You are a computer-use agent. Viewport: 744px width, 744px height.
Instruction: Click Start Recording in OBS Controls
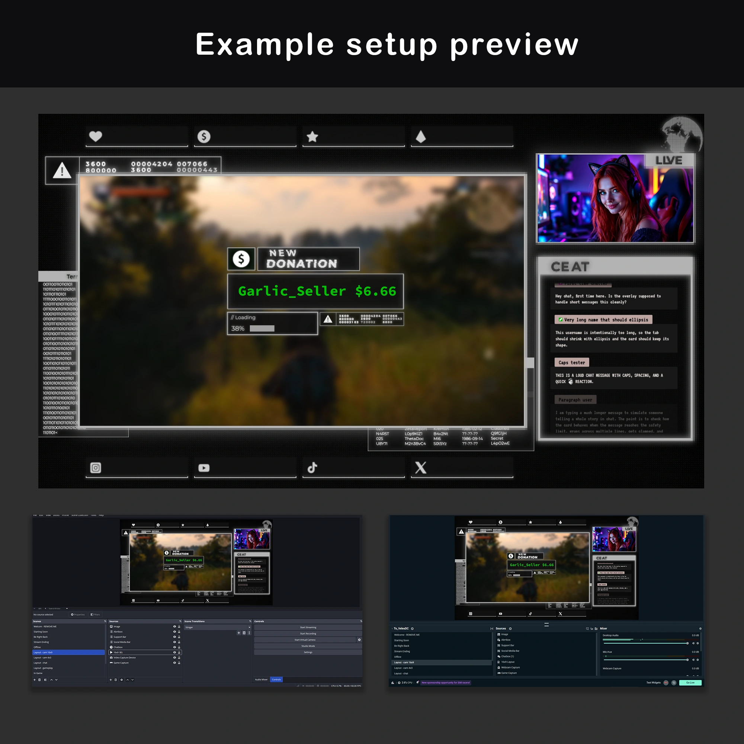308,634
